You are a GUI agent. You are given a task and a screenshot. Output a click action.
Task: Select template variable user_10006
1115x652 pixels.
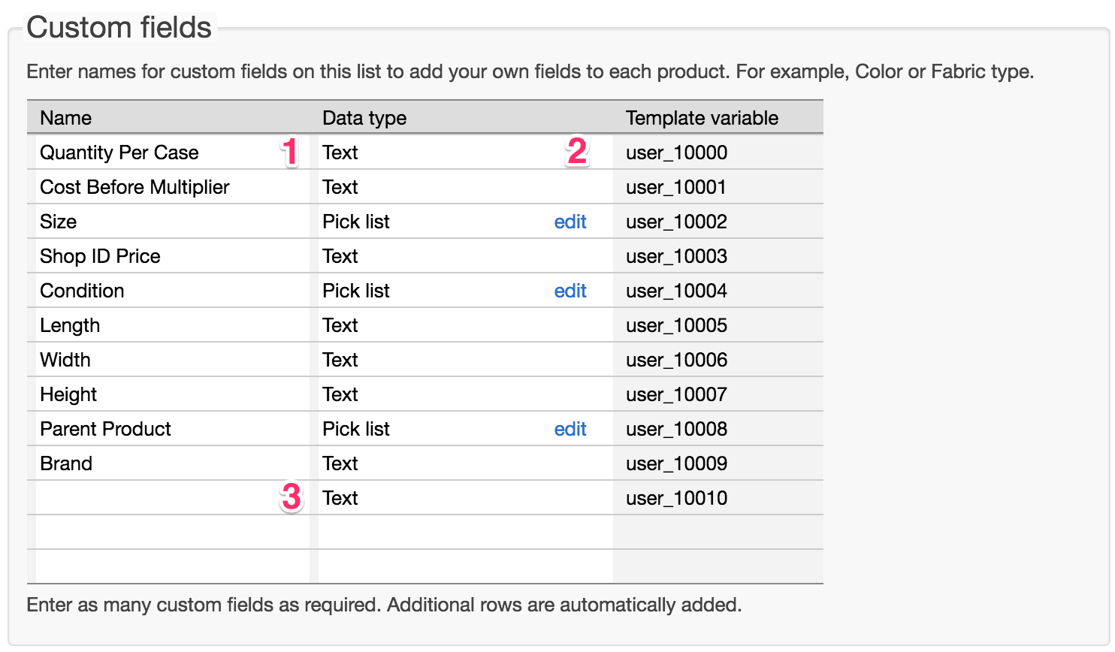676,360
